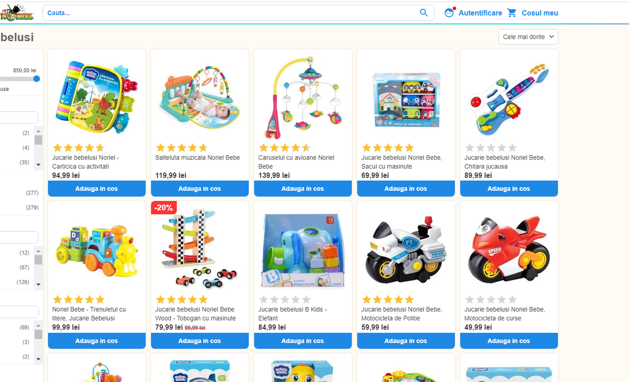Add Caruselul cu avioane to cart

pos(303,189)
